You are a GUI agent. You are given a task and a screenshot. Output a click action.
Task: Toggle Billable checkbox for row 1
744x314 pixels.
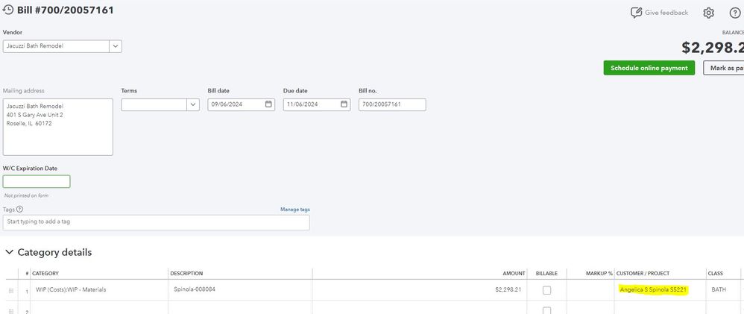click(546, 289)
